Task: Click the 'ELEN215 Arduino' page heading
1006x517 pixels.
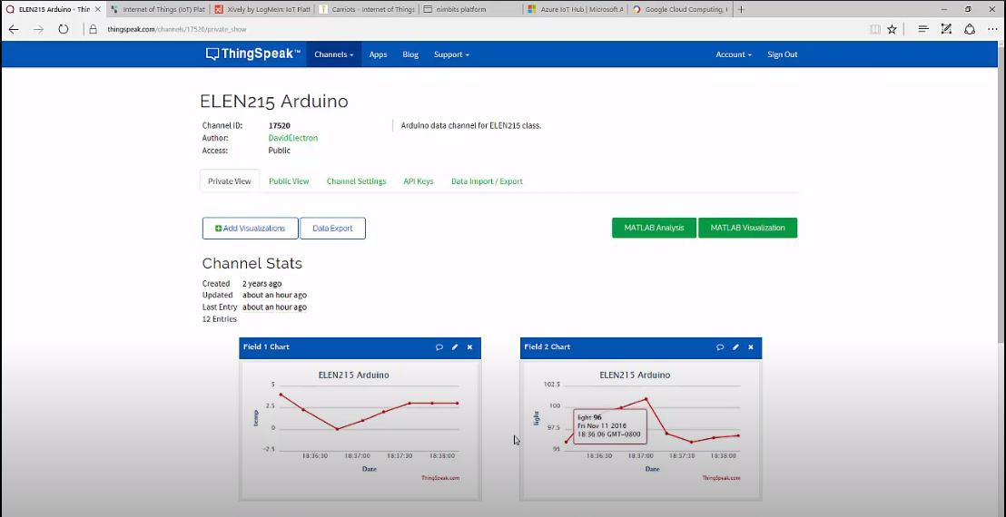Action: click(274, 102)
